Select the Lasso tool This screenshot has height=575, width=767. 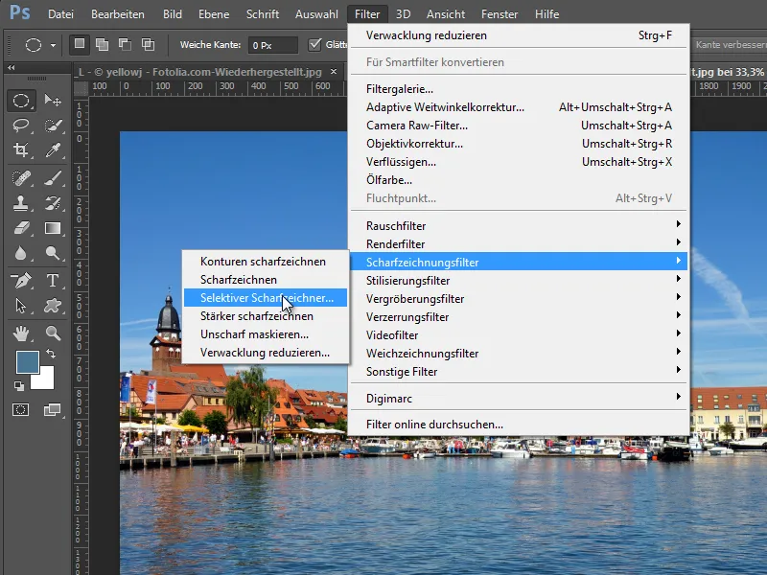20,126
